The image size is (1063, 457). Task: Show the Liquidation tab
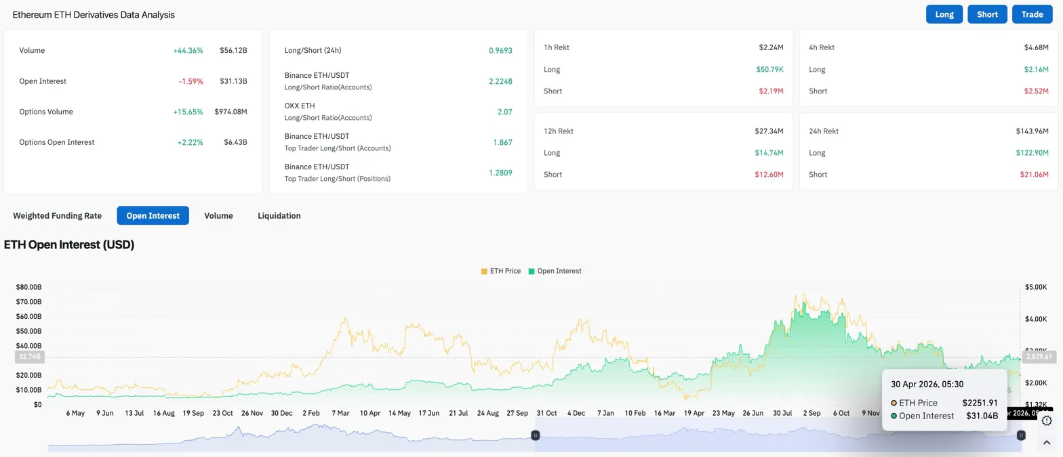(x=279, y=216)
